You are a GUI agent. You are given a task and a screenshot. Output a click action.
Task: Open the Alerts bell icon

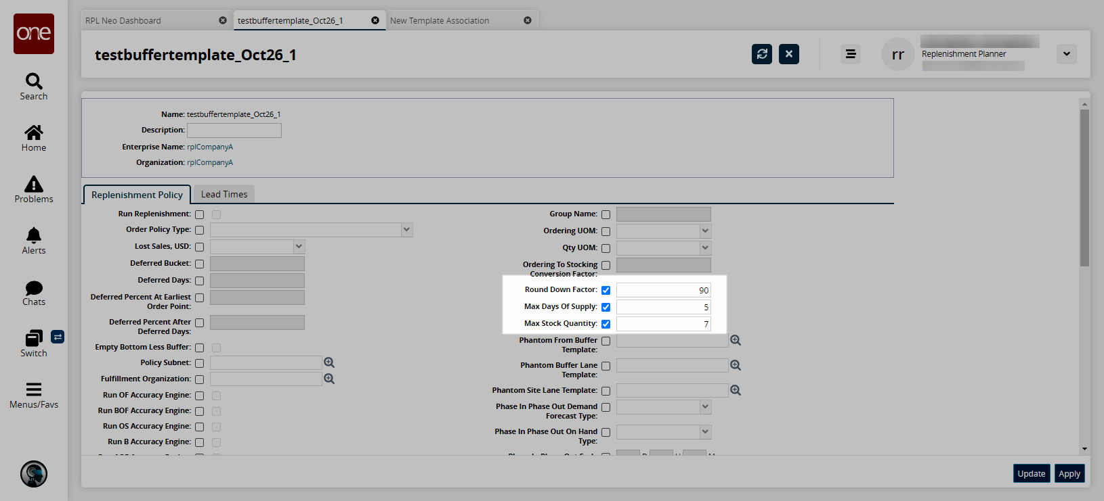(33, 235)
